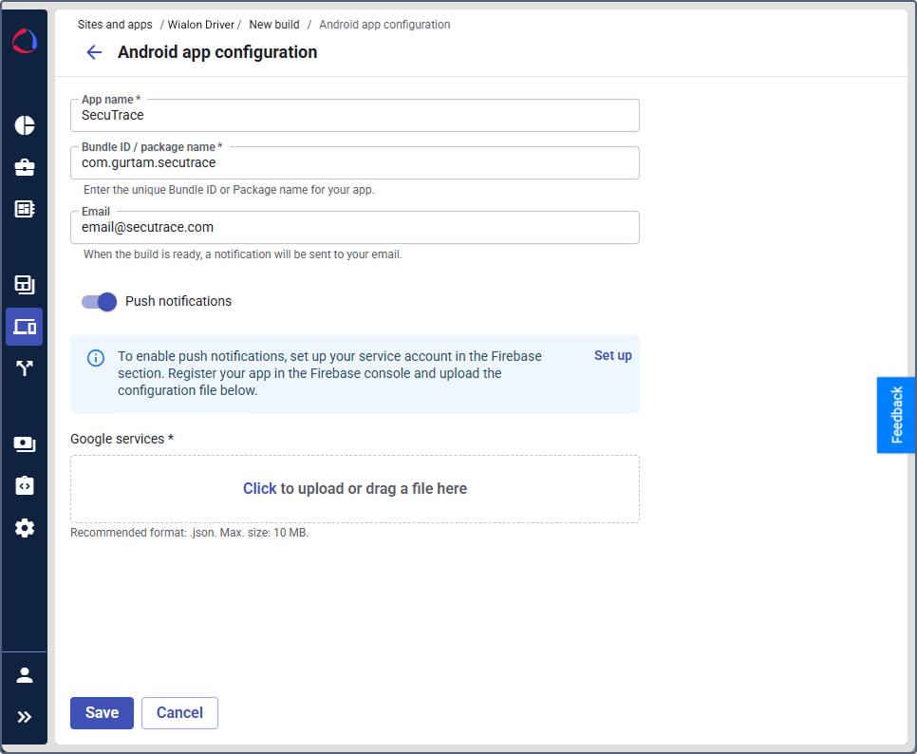Click the 'Android app configuration' page heading
The height and width of the screenshot is (754, 917).
(217, 52)
